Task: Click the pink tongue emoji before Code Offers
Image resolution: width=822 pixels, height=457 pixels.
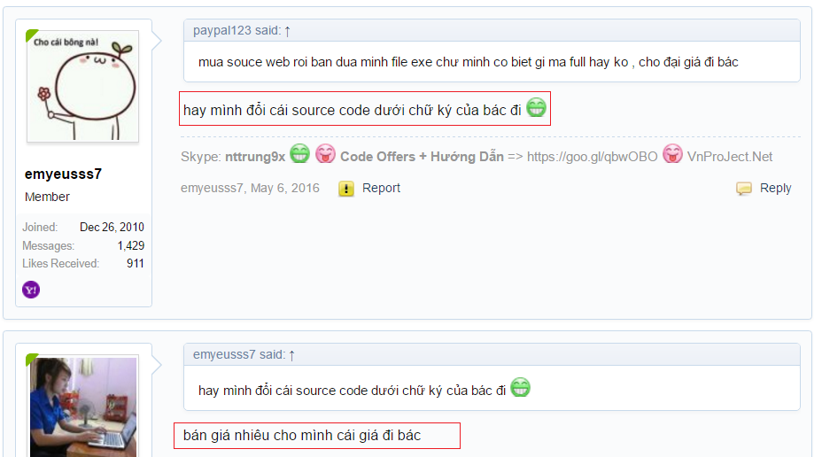Action: click(325, 153)
